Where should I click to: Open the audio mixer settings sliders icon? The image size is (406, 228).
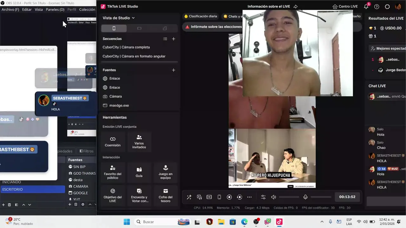263,197
